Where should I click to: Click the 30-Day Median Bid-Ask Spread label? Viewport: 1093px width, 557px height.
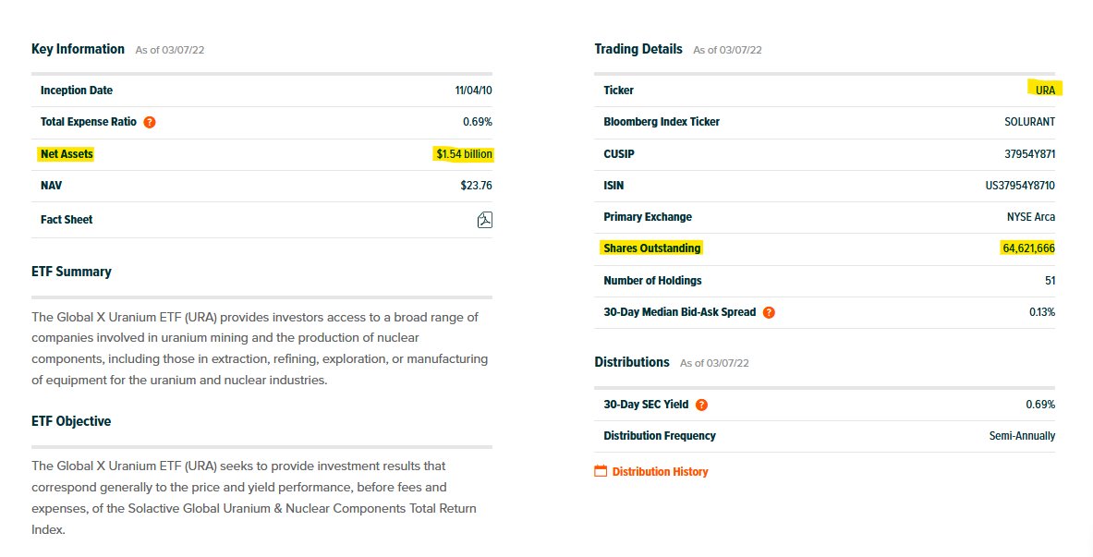[680, 311]
